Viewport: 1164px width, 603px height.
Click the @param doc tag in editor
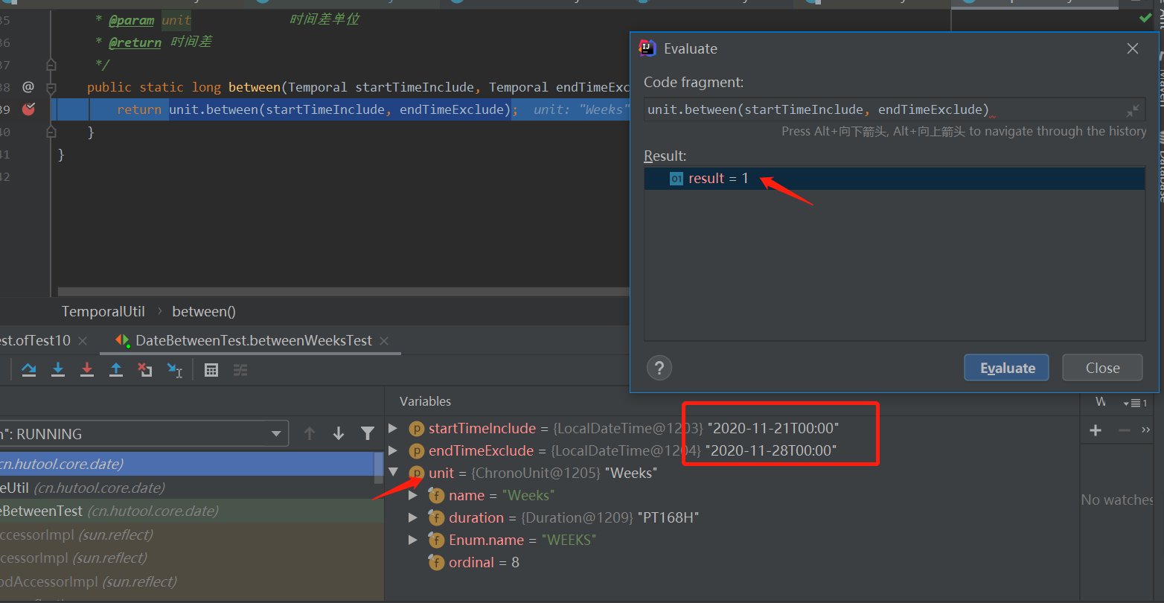tap(132, 20)
